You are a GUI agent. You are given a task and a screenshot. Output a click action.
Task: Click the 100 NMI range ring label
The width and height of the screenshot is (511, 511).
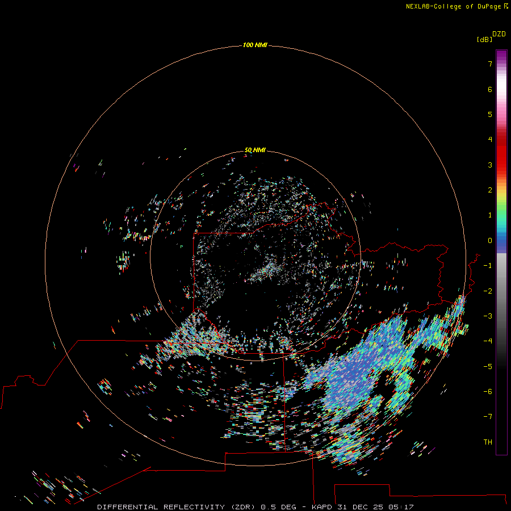pos(255,45)
